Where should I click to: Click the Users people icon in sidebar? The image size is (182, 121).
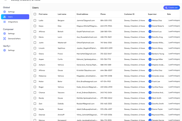(5, 17)
